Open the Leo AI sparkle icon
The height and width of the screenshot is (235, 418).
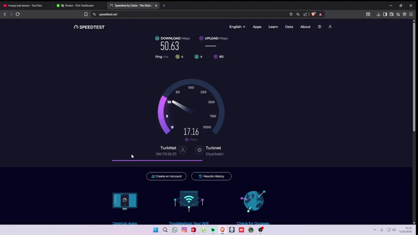click(x=398, y=14)
